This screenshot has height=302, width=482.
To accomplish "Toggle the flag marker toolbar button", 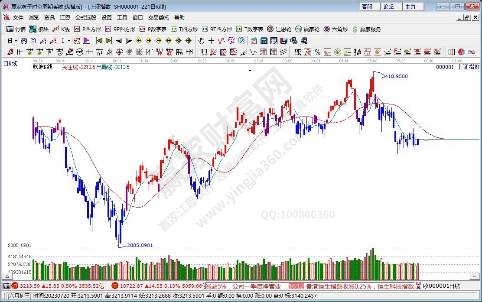I will point(87,41).
